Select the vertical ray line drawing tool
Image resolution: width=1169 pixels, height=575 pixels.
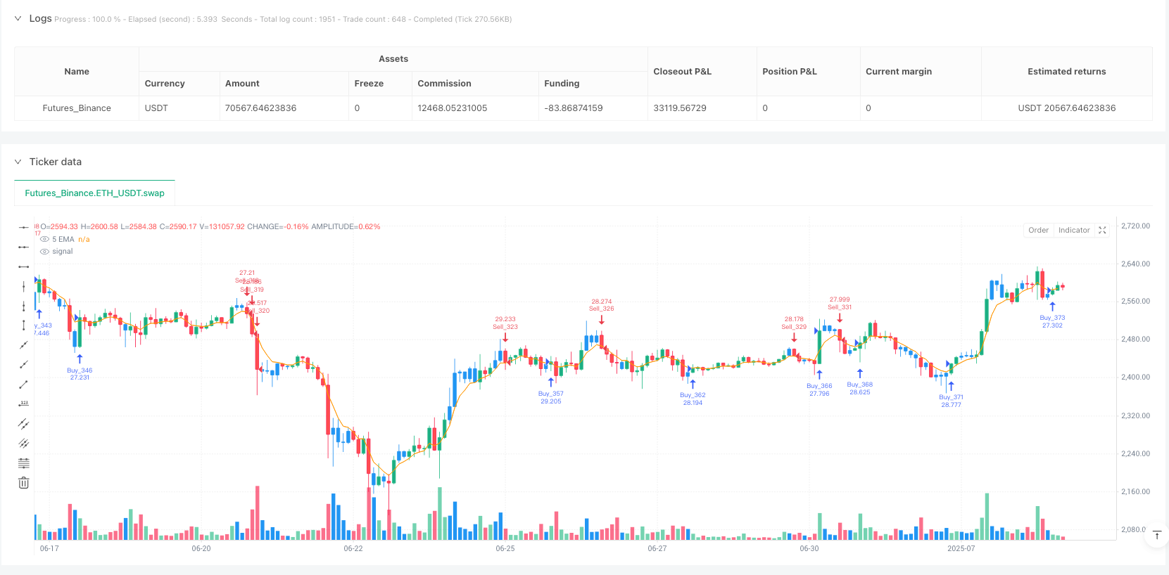24,306
